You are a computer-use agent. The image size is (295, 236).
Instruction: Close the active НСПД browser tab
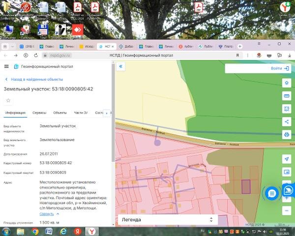(113, 46)
